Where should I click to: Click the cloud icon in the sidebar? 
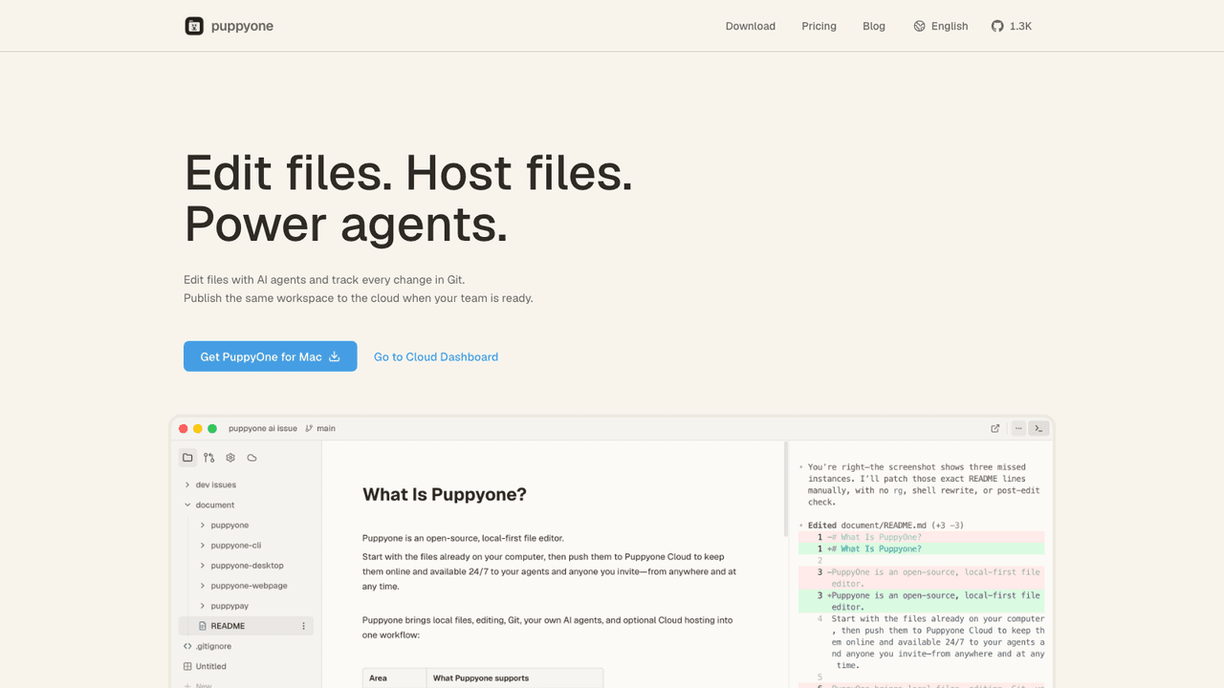251,458
